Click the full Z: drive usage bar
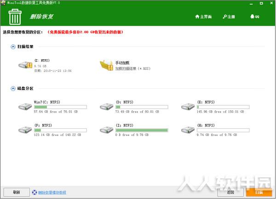276x199 pixels. coord(142,130)
